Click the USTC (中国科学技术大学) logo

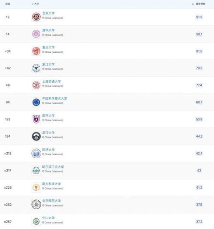(36, 102)
